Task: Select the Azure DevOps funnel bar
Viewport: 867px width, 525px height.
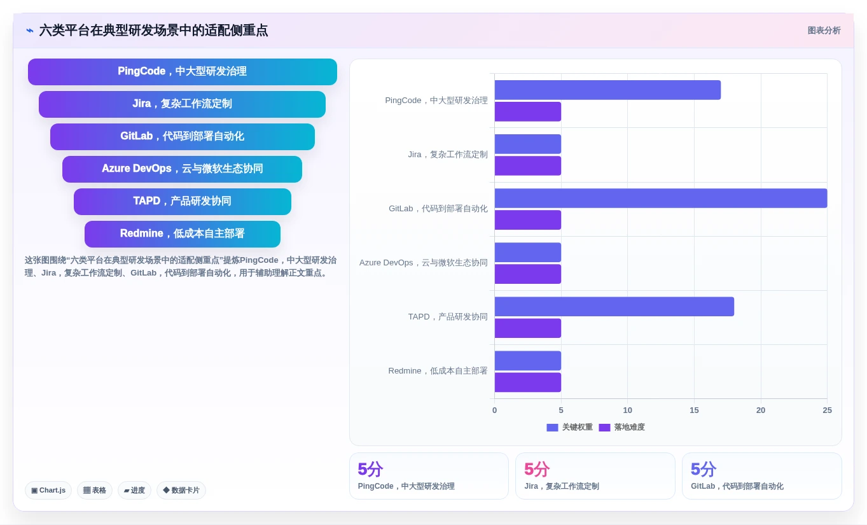Action: (182, 169)
